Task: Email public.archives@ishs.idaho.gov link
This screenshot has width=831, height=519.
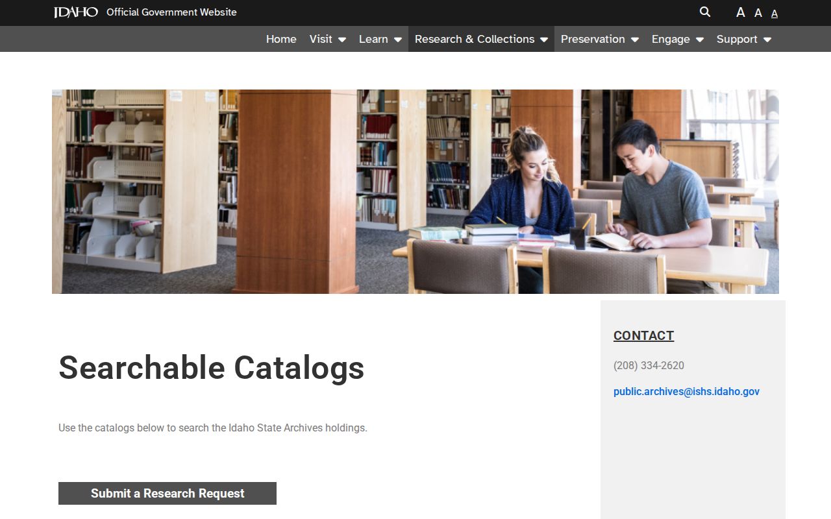Action: coord(686,391)
